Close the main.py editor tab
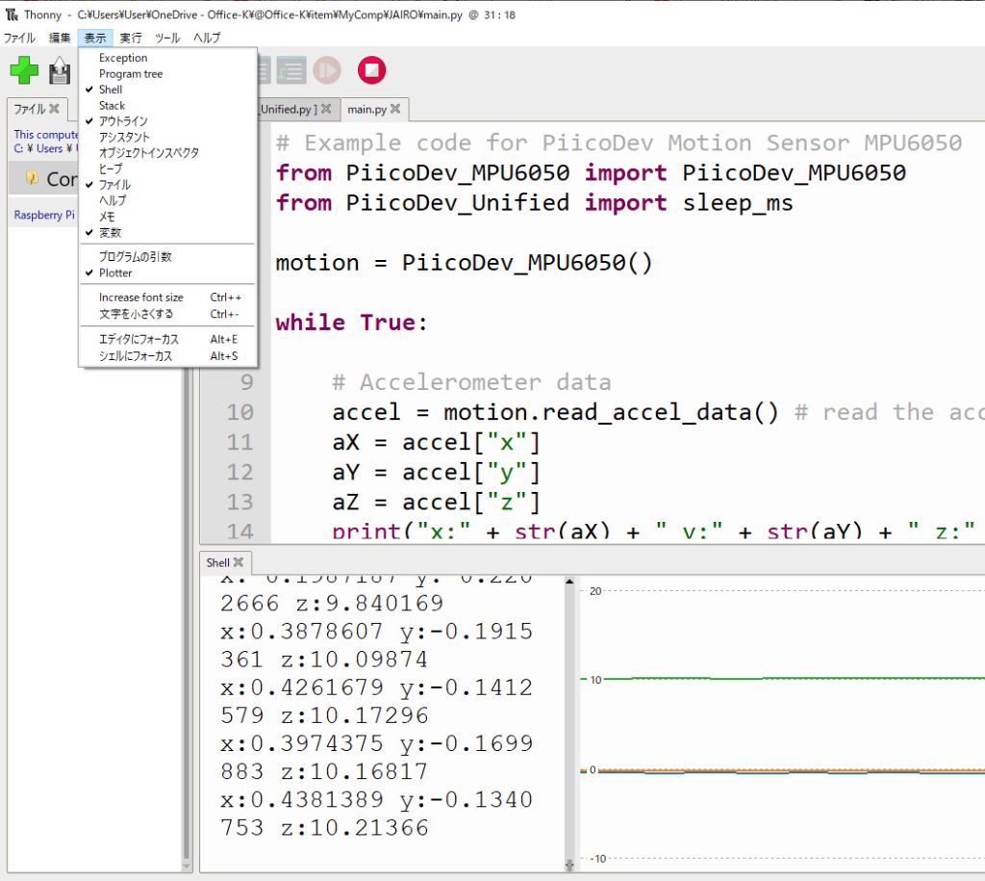Screen dimensions: 985x881 point(395,109)
